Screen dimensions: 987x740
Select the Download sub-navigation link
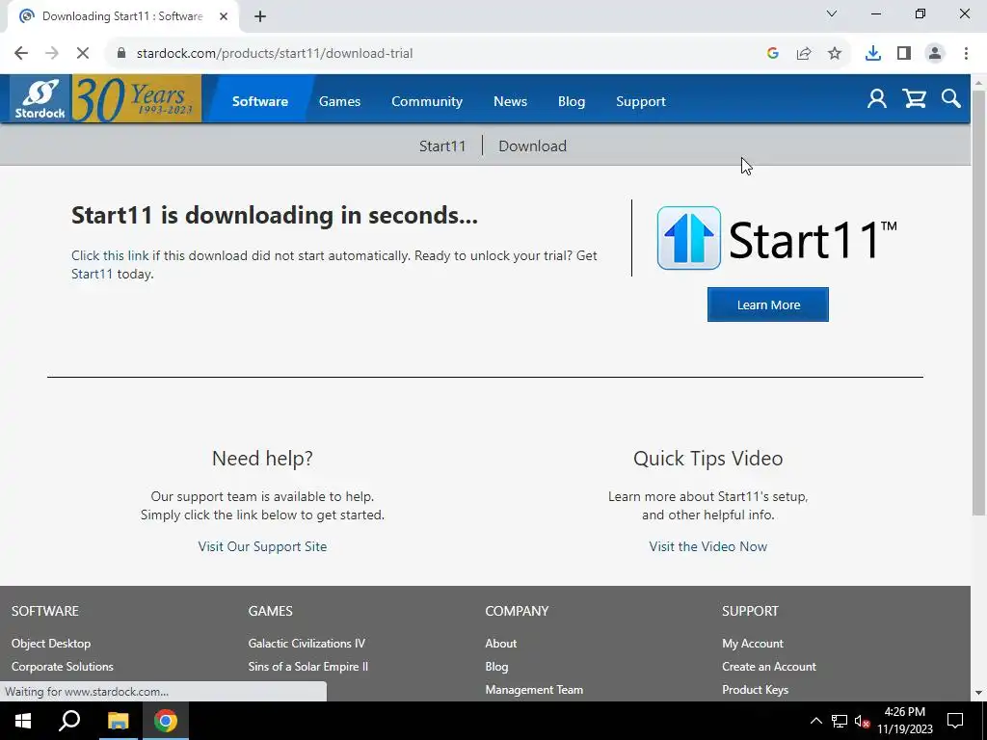pos(532,146)
